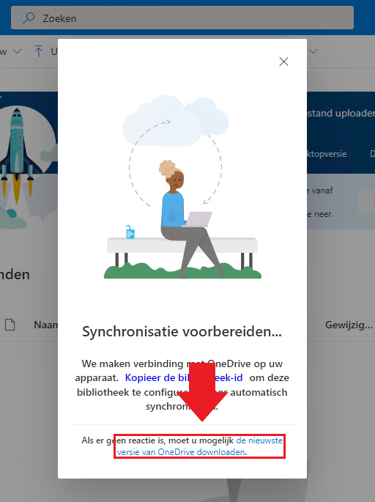This screenshot has width=375, height=502.
Task: Sort by the Naam column header
Action: pyautogui.click(x=45, y=325)
